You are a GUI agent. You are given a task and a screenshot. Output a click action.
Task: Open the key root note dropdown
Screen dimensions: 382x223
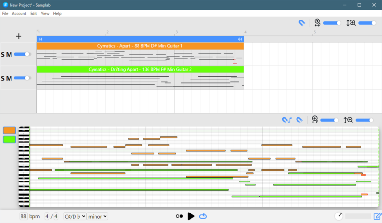point(74,216)
